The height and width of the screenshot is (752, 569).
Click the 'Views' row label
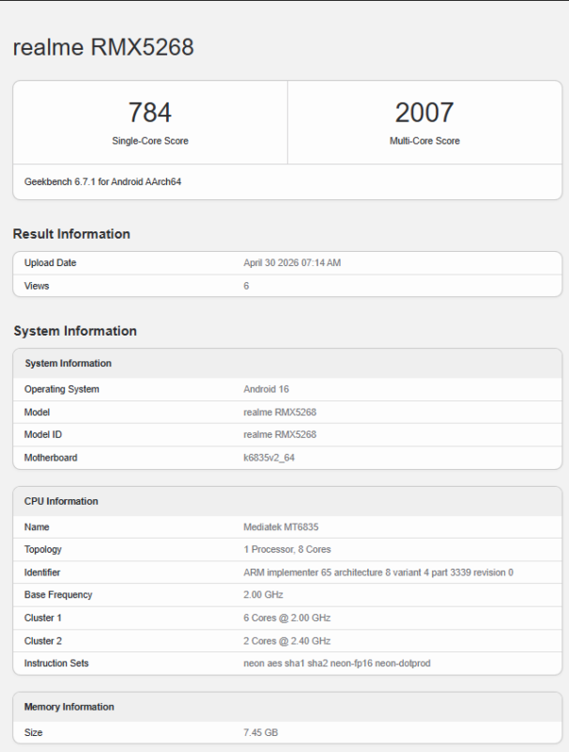[x=37, y=286]
